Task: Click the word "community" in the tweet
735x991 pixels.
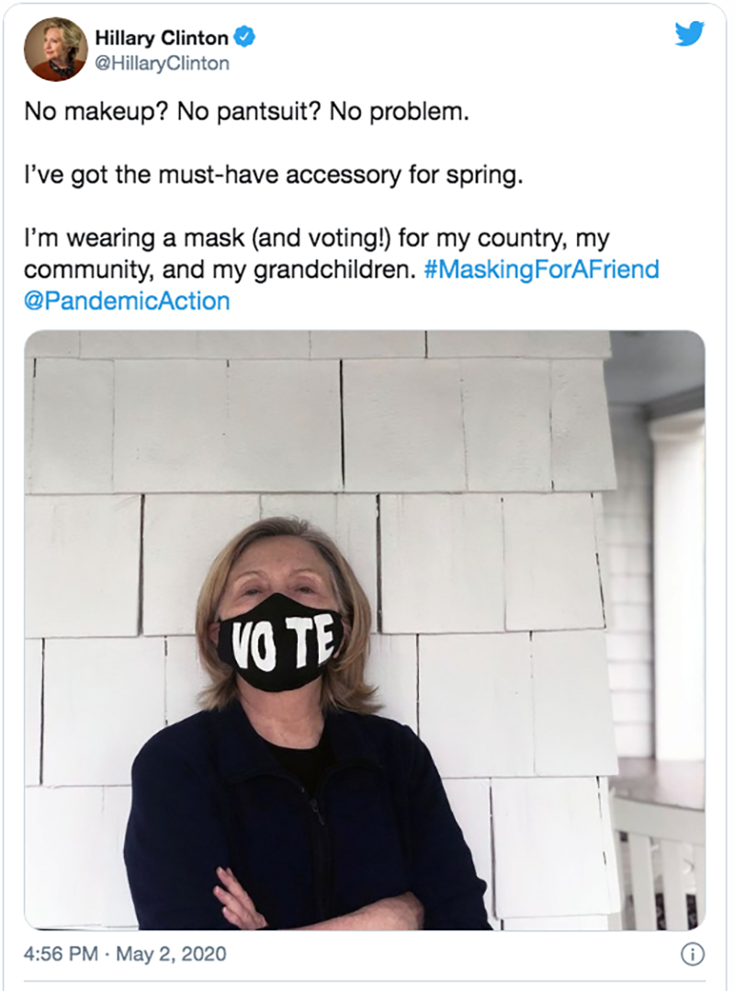Action: 87,270
